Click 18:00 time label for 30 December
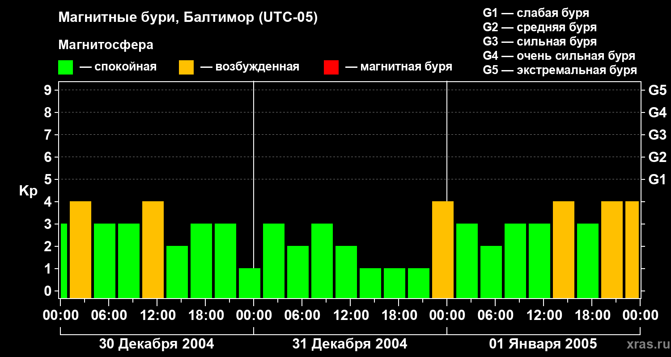The height and width of the screenshot is (357, 671). (x=205, y=315)
